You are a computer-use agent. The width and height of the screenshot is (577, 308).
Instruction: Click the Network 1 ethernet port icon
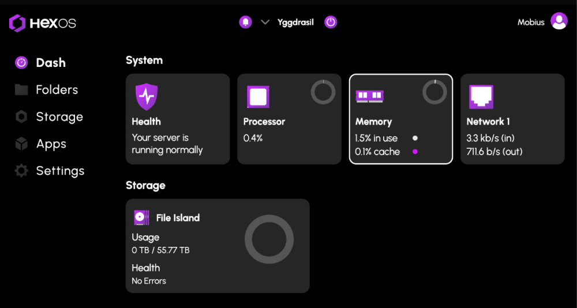pyautogui.click(x=481, y=97)
